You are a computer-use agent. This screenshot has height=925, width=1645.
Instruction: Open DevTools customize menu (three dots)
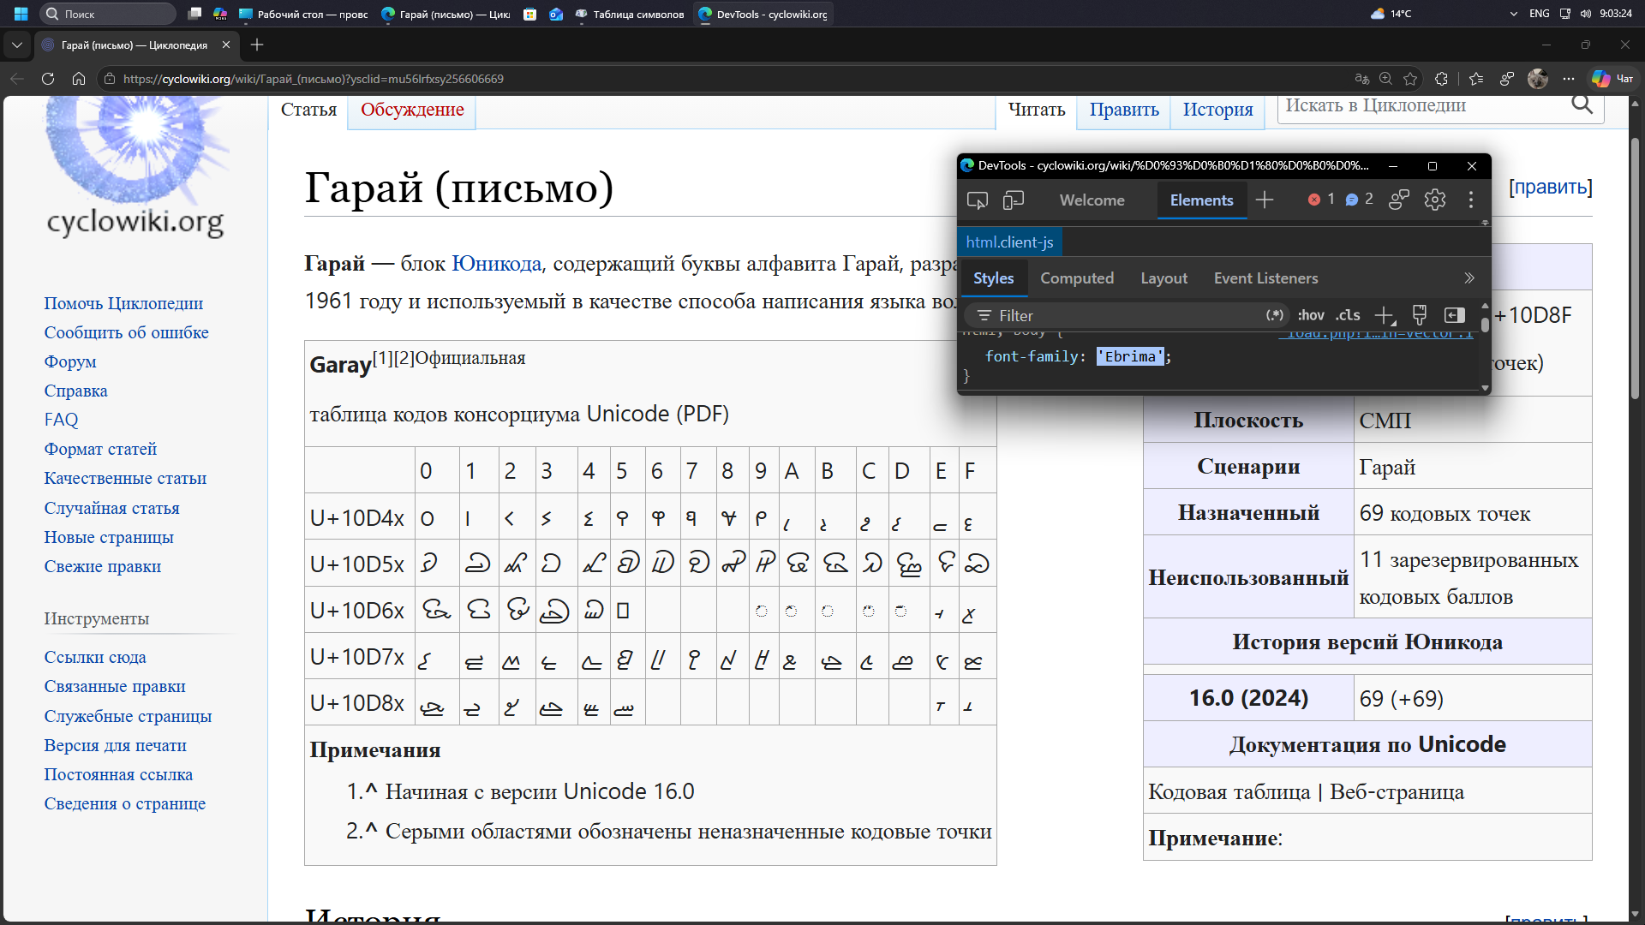coord(1471,200)
